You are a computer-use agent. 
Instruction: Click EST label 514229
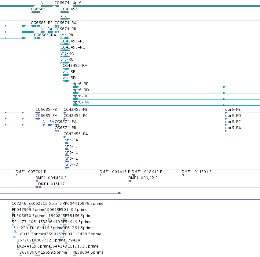pyautogui.click(x=21, y=228)
